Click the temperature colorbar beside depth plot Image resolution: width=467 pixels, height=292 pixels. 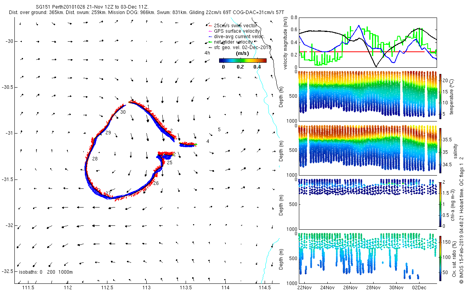tap(441, 96)
